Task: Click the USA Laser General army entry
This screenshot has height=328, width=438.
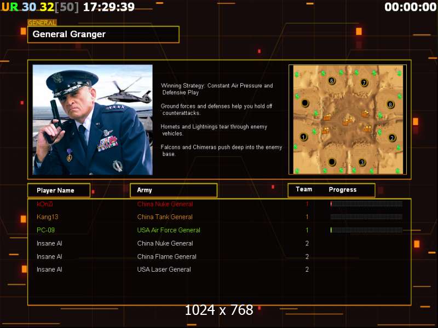Action: (164, 270)
